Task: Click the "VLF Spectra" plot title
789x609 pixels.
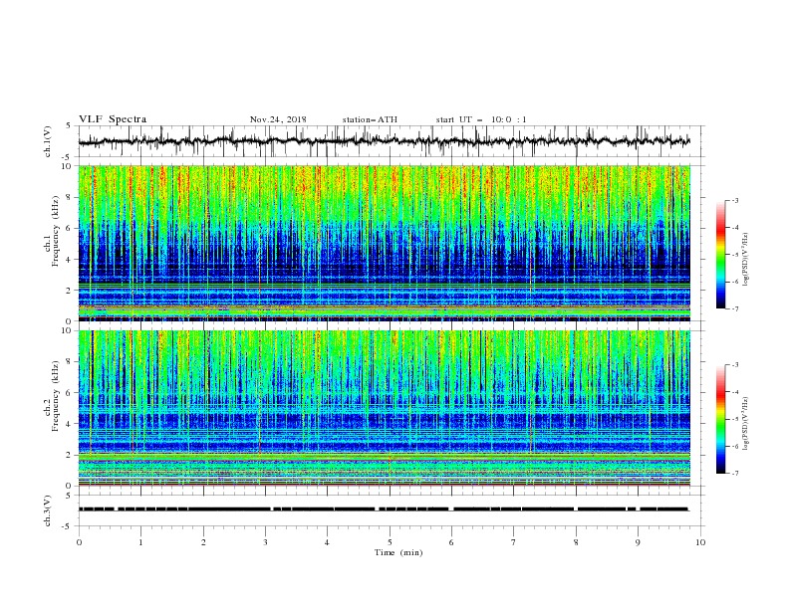Action: point(113,119)
